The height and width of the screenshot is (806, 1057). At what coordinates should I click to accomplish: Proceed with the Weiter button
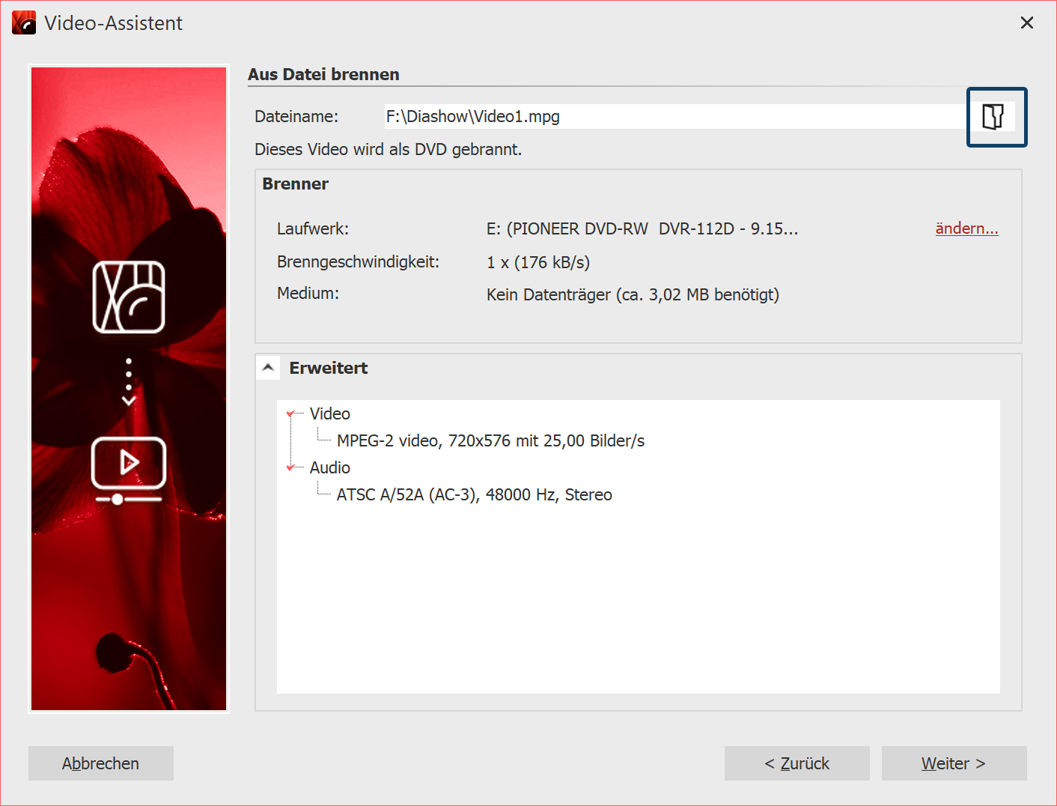point(954,763)
